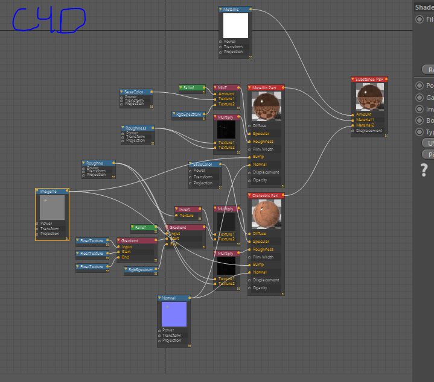Click the ImageTe node gray image thumbnail
Screen dimensions: 434x382
[52, 208]
